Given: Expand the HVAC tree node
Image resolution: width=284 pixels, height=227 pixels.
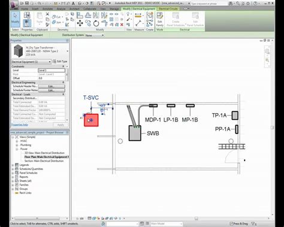Looking at the screenshot, I should [x=17, y=141].
